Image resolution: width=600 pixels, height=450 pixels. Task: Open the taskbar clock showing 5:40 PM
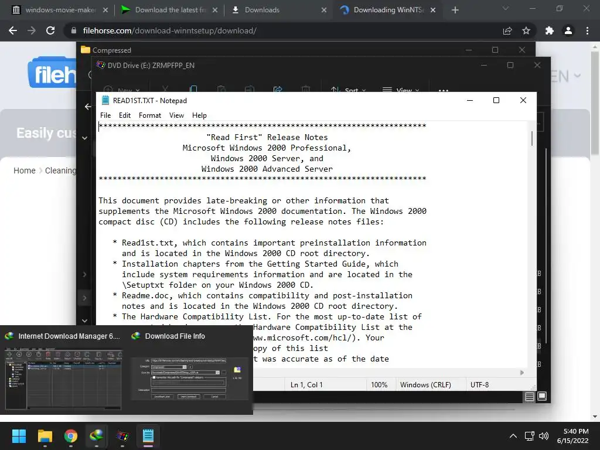(573, 436)
